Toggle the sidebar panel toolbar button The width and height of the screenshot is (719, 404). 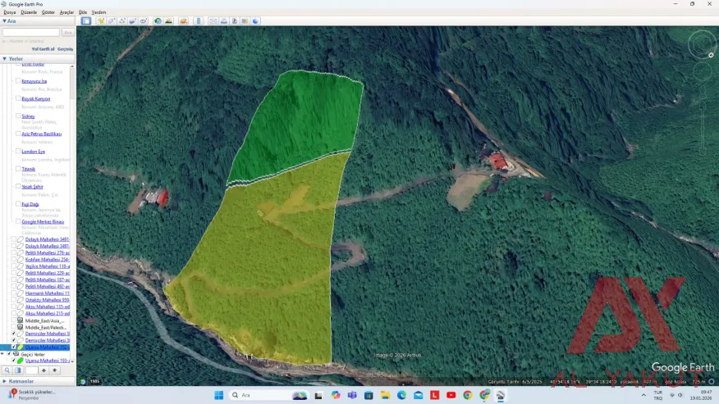(x=85, y=20)
